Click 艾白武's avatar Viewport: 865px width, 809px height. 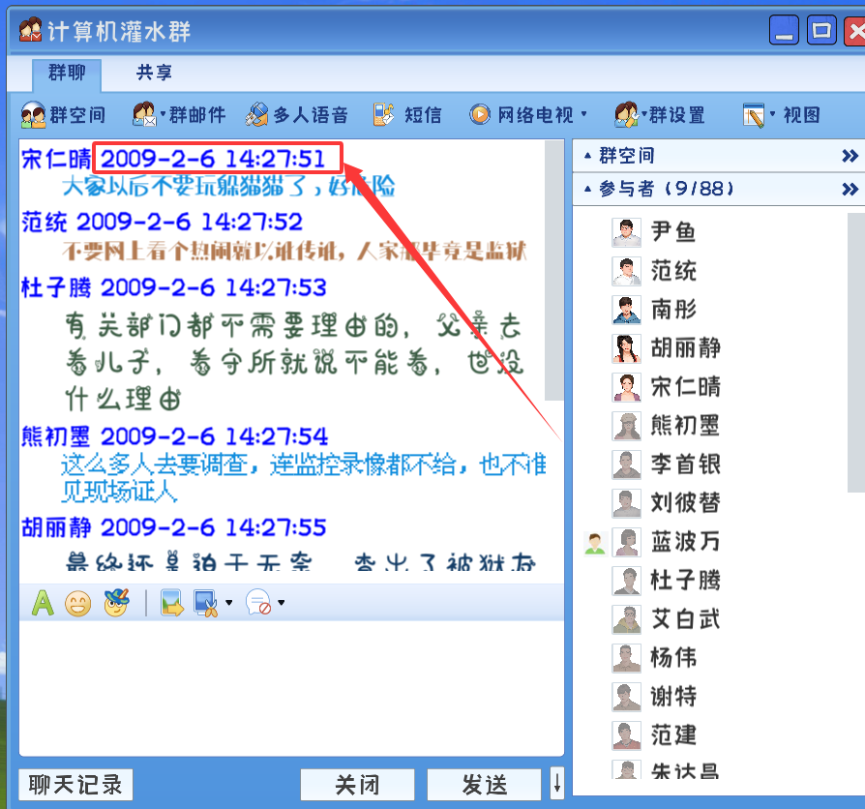(x=627, y=619)
